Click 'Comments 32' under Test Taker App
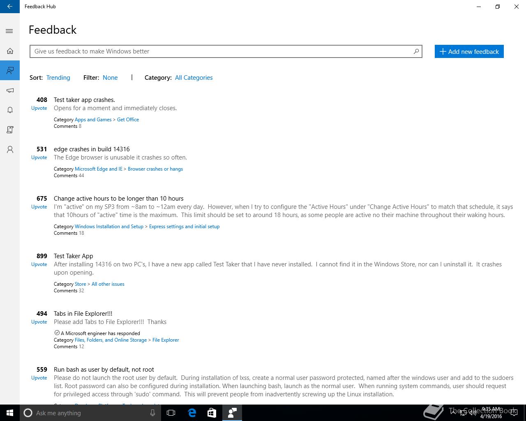 tap(69, 291)
